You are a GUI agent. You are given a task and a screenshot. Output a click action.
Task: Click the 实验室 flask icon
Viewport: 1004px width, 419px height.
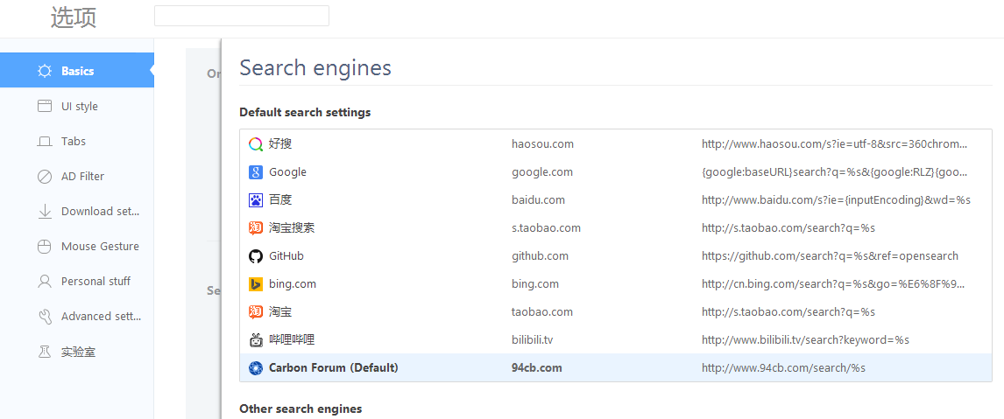point(44,351)
